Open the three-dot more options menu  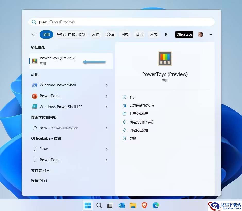coord(210,34)
